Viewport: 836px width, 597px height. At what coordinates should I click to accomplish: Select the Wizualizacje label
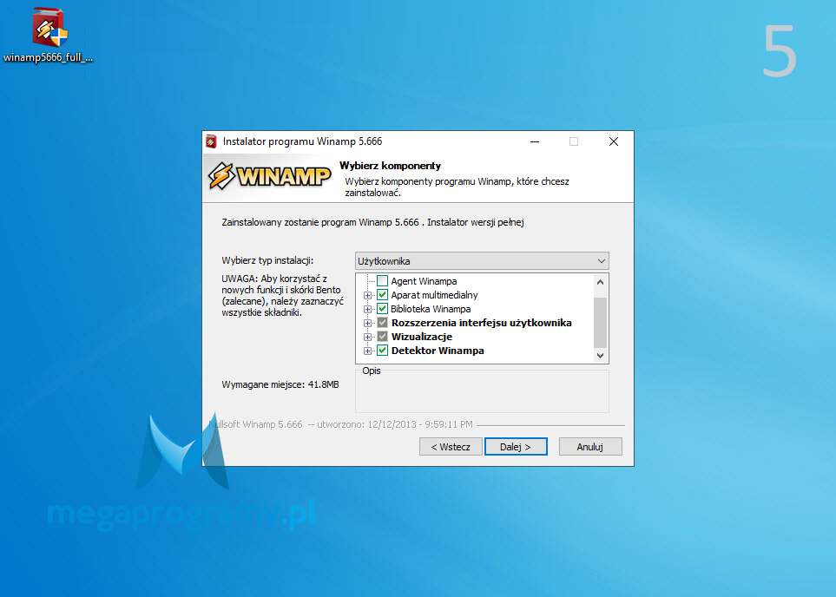click(x=422, y=337)
